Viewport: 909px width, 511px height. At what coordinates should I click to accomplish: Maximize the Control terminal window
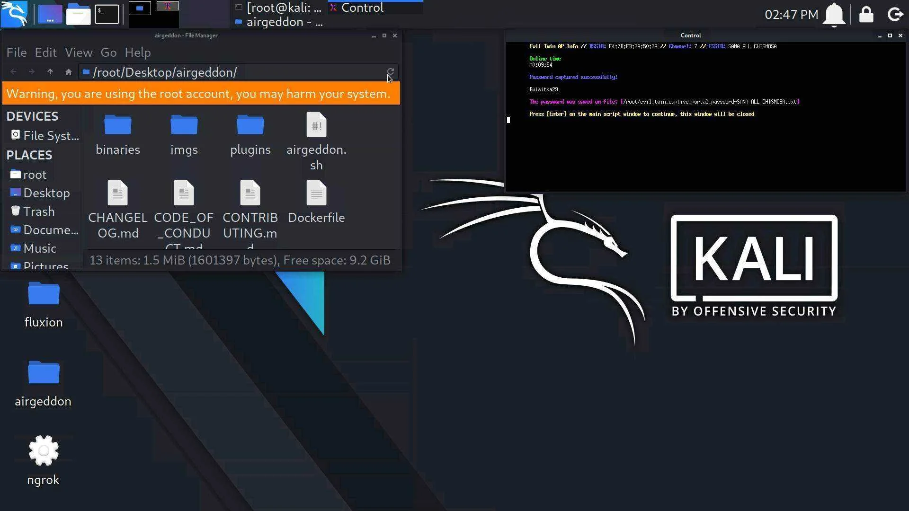(x=890, y=35)
